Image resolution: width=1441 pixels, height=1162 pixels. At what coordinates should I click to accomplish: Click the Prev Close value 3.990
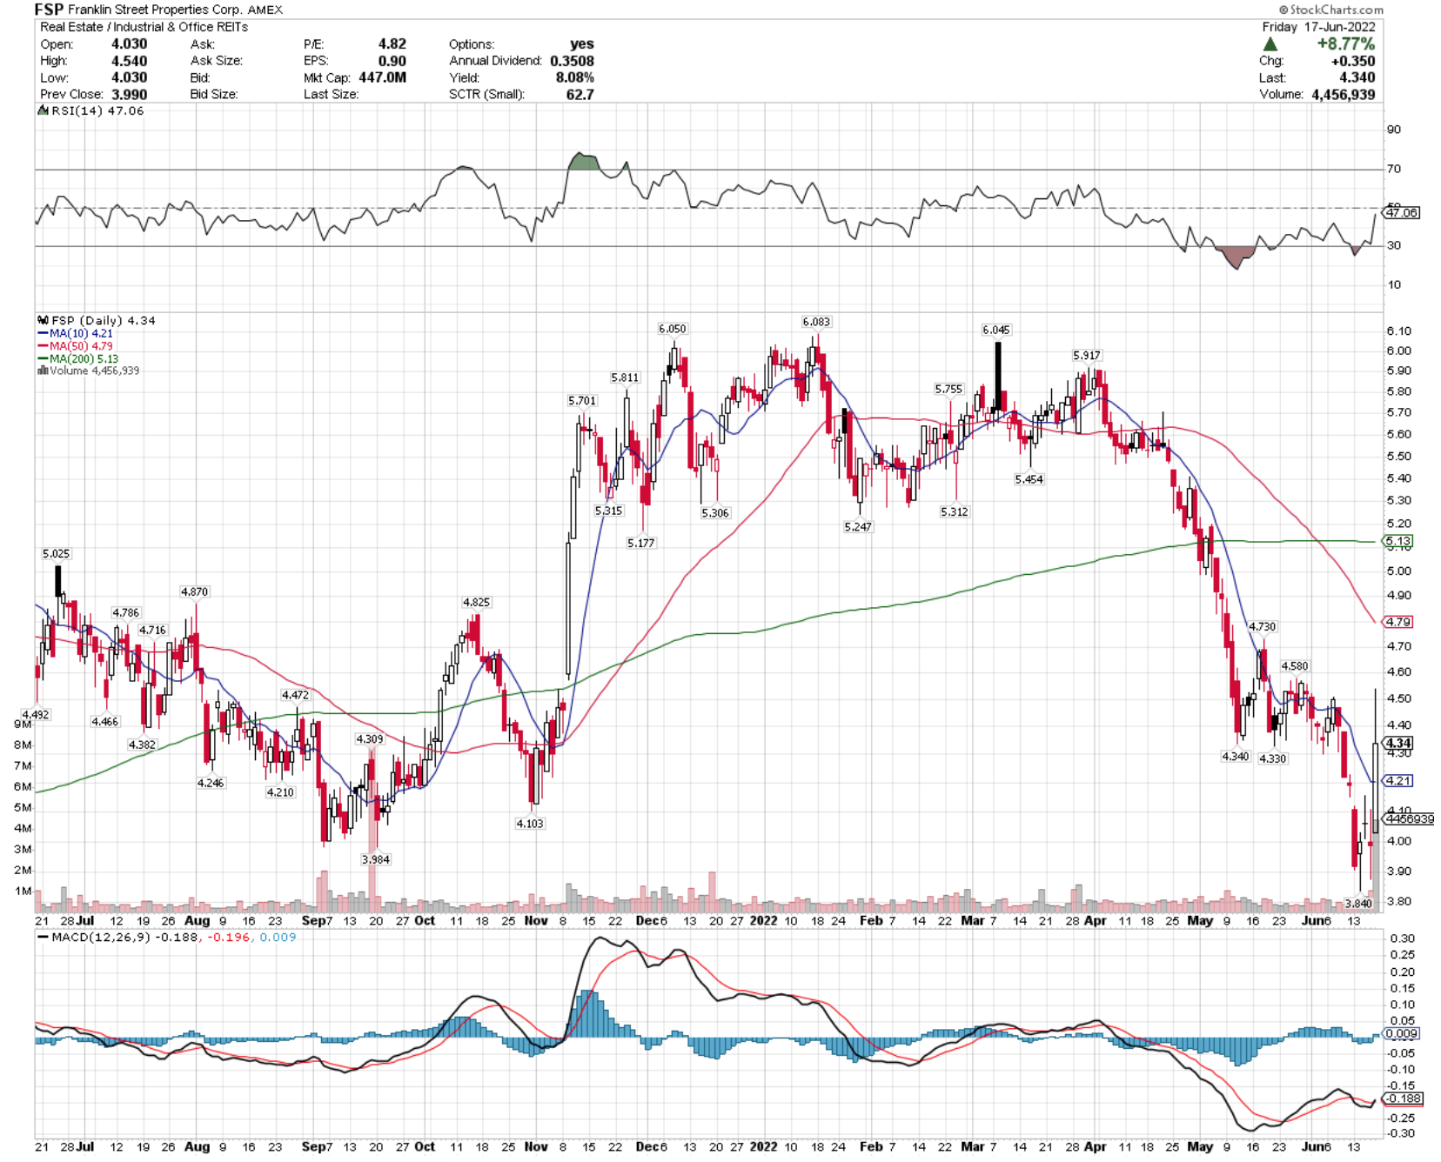(129, 94)
